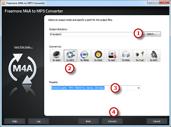Open the Log button

point(38,121)
